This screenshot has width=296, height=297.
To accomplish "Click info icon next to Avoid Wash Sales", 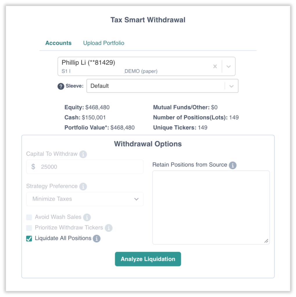I will tap(87, 217).
